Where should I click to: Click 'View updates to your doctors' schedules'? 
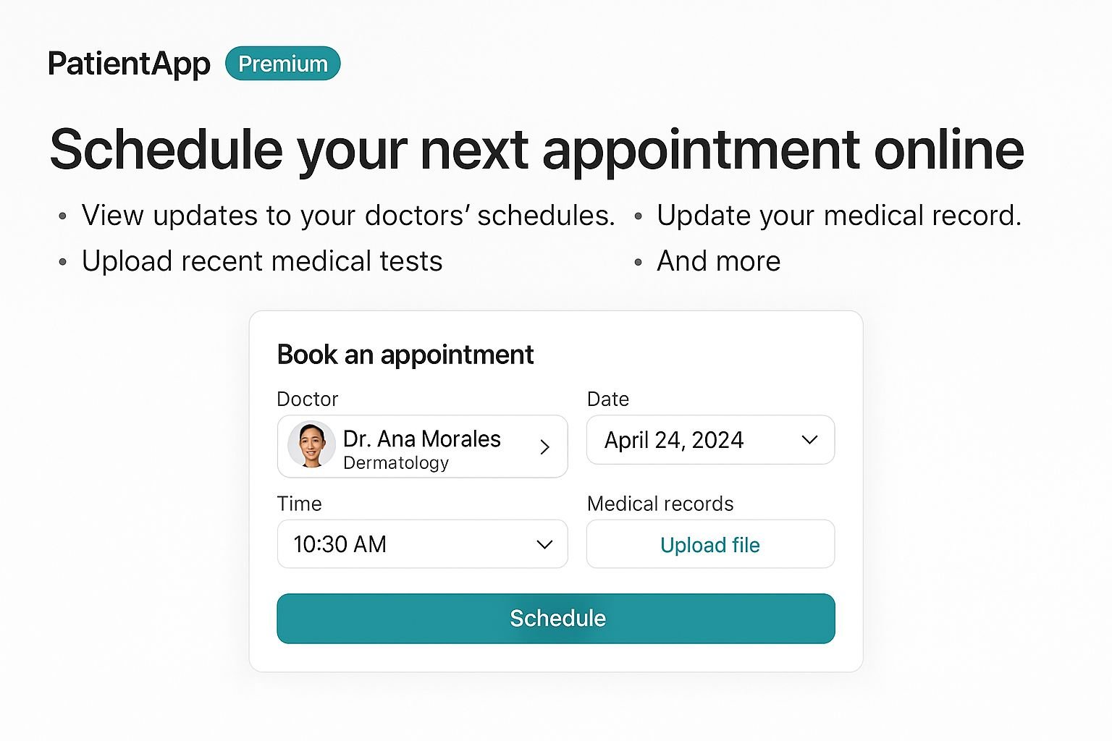pos(348,216)
